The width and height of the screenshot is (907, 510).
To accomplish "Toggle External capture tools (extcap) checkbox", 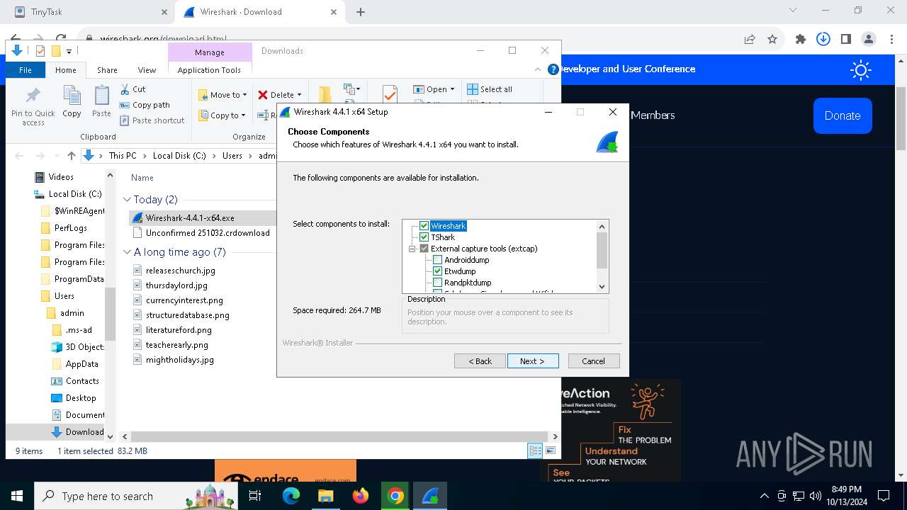I will pos(424,249).
